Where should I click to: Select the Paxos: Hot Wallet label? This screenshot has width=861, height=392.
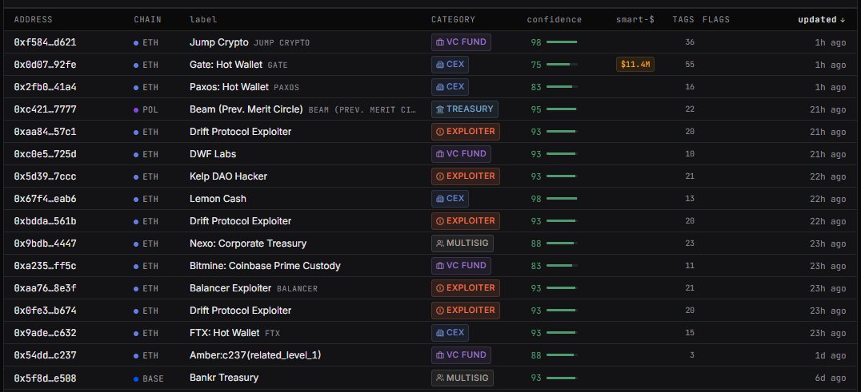click(x=229, y=87)
